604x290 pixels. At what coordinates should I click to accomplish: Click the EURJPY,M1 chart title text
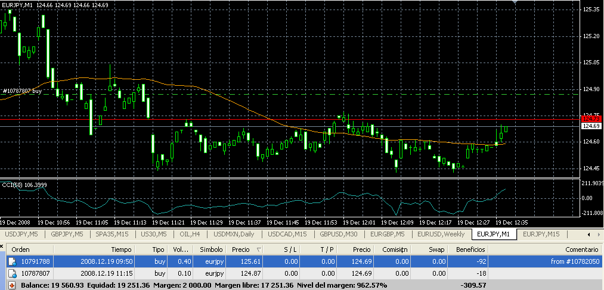17,5
